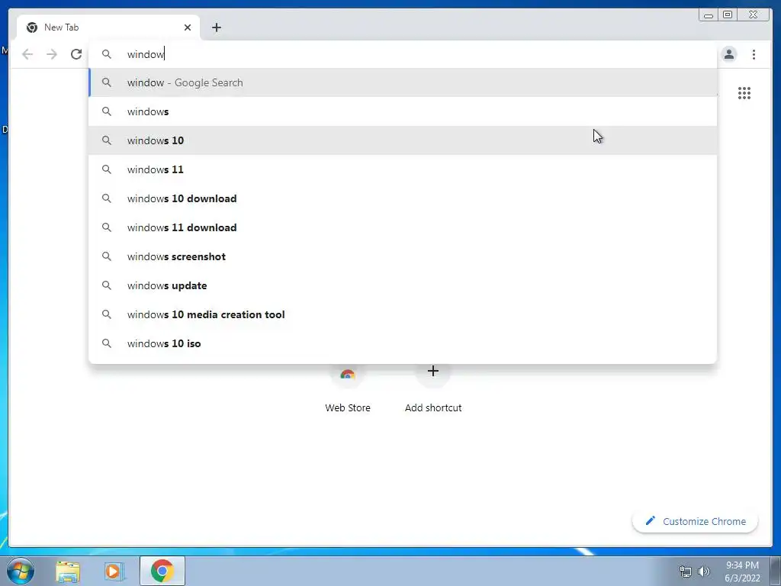Open the Google apps grid icon
The height and width of the screenshot is (586, 781).
[744, 92]
